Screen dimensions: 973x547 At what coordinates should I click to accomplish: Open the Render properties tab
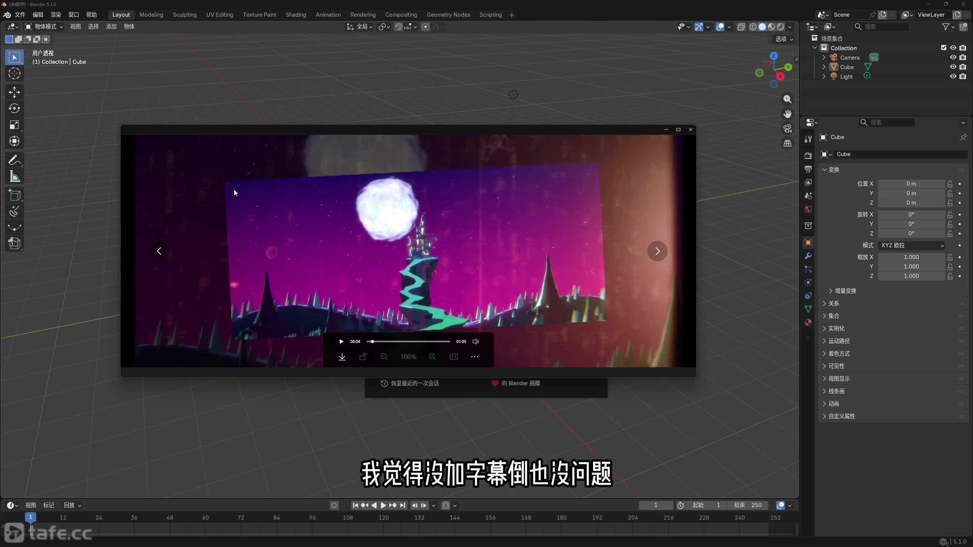(x=808, y=156)
